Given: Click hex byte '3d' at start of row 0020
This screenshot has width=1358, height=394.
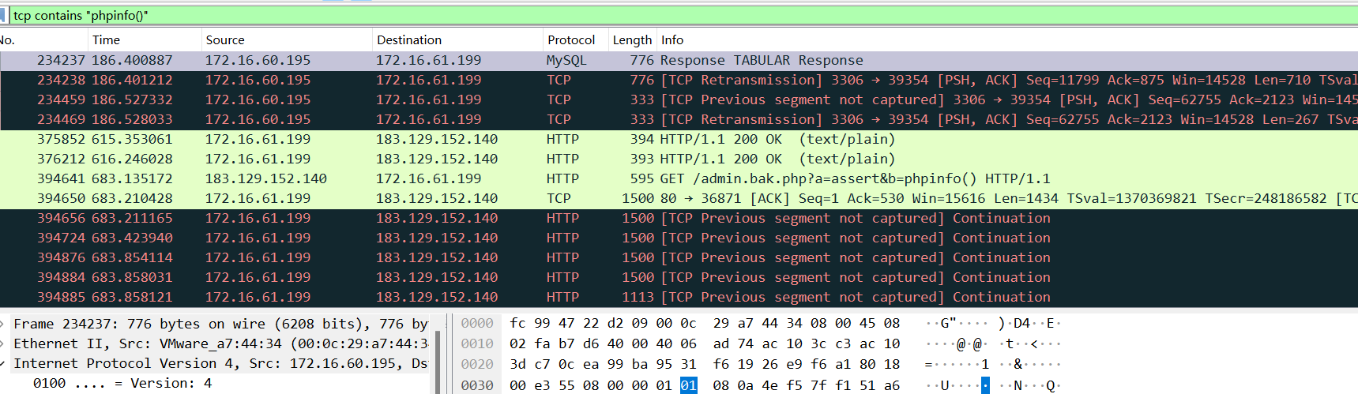Looking at the screenshot, I should (518, 364).
